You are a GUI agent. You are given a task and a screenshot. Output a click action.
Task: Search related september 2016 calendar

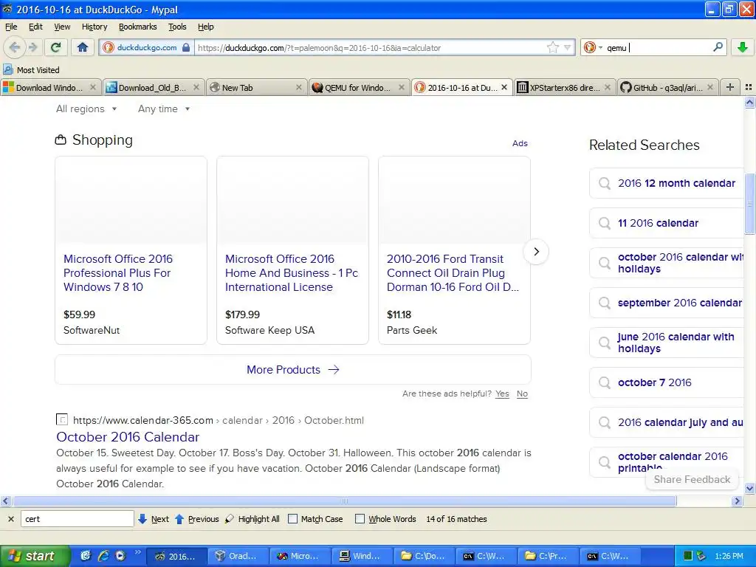(x=680, y=303)
